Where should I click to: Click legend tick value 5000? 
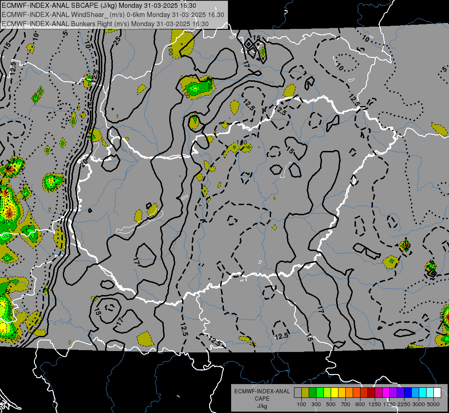tap(433, 404)
